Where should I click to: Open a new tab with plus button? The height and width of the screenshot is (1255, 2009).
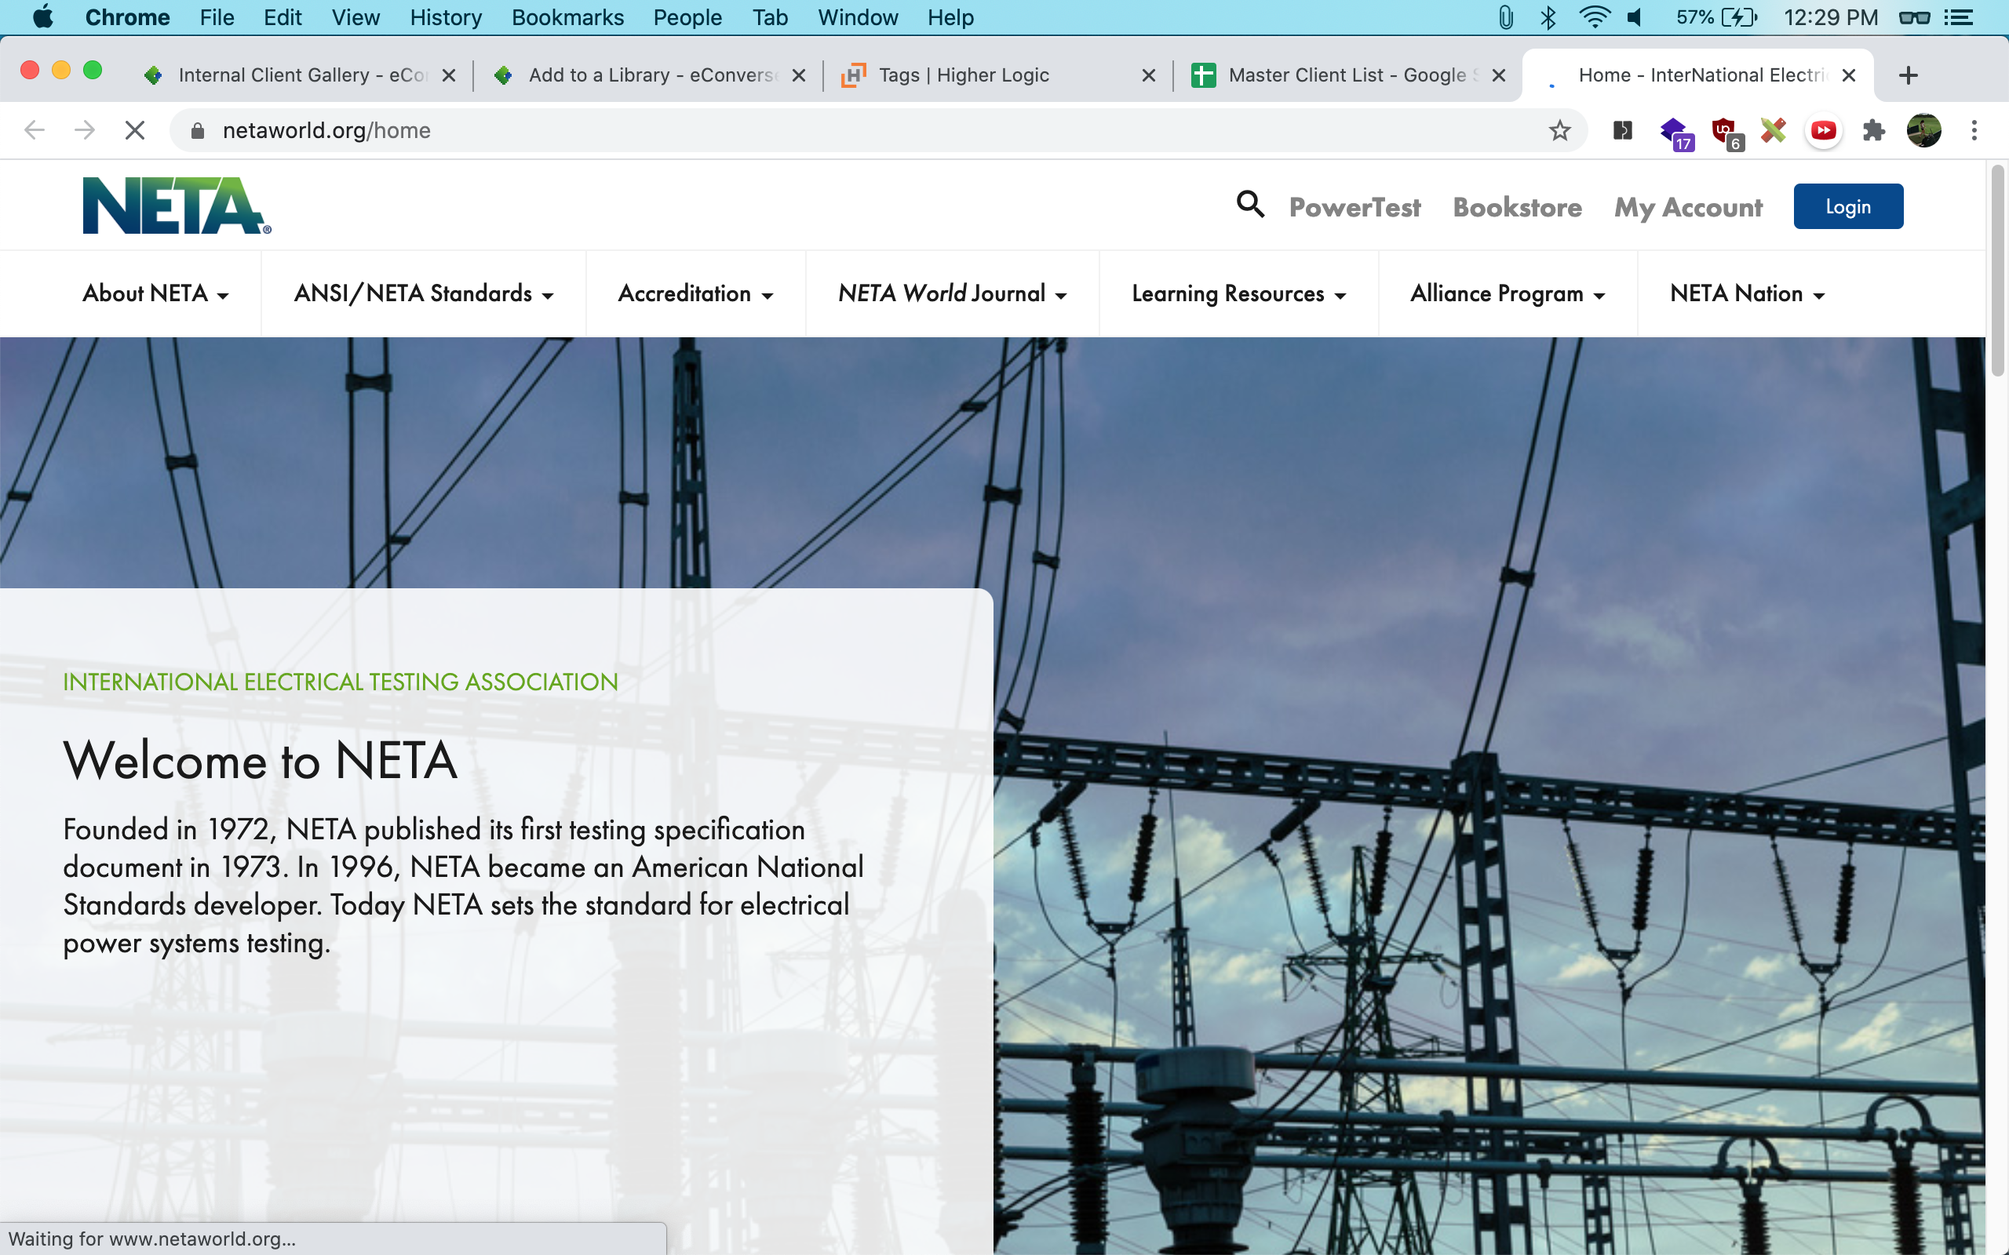(1908, 75)
